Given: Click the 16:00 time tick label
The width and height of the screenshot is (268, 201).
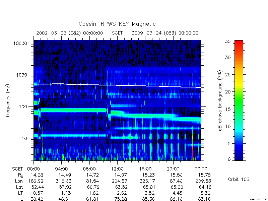Looking at the screenshot, I should point(145,169).
